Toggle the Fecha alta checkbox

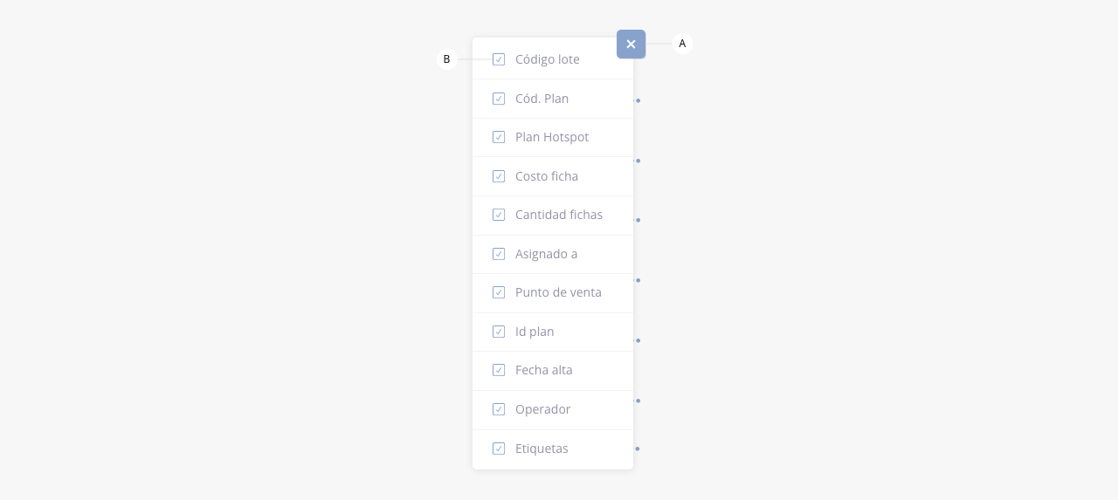coord(499,370)
